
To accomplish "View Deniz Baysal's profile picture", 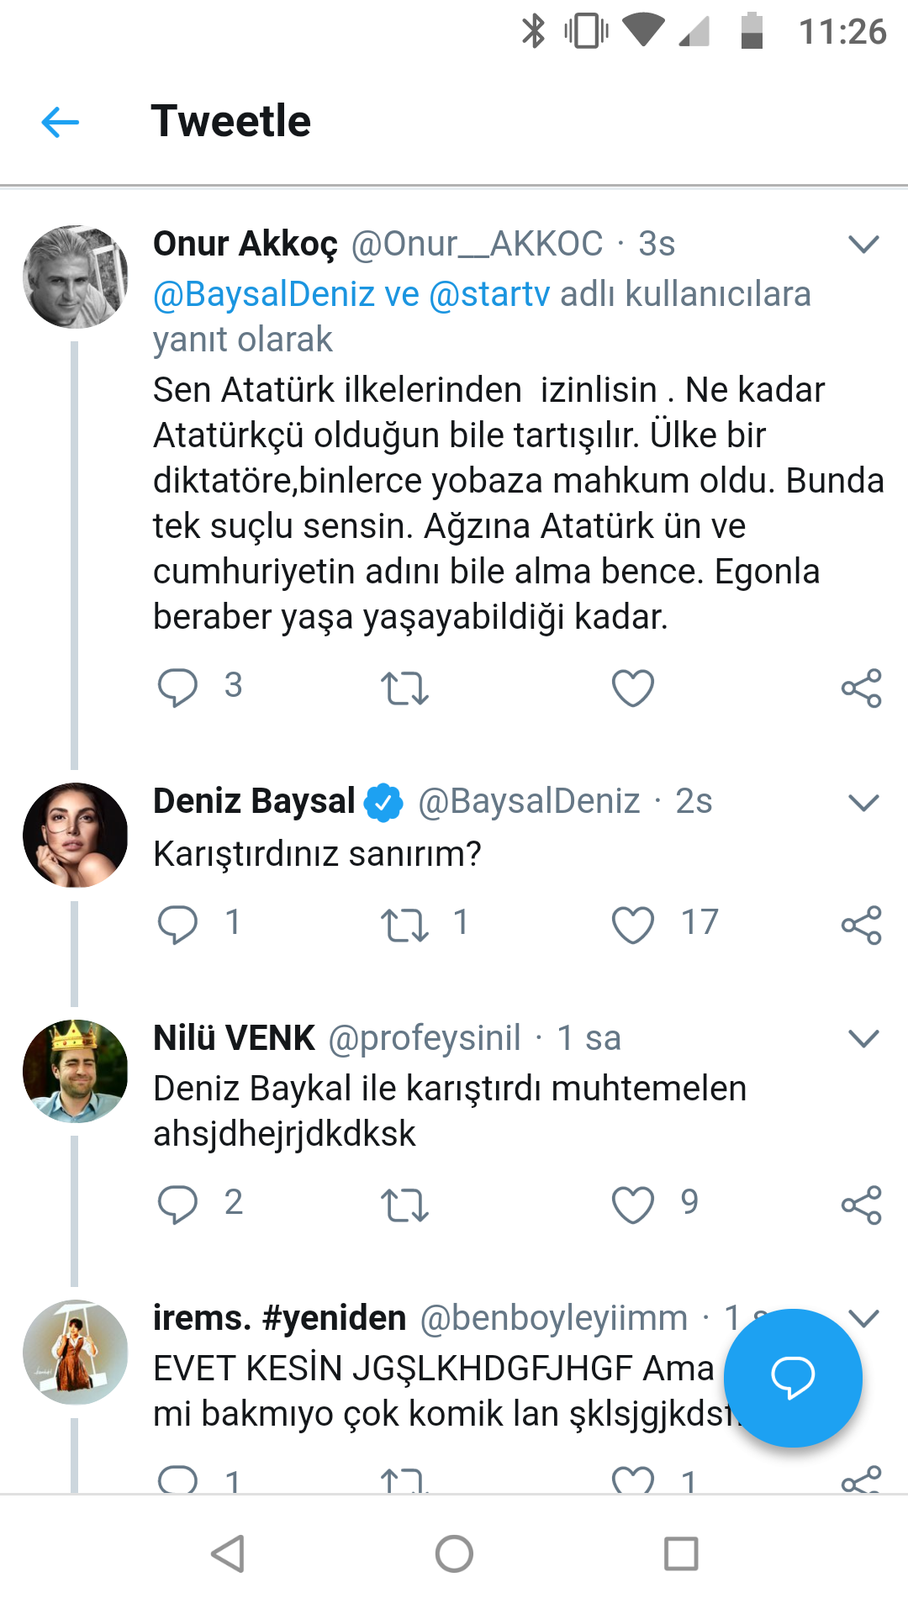I will [76, 835].
